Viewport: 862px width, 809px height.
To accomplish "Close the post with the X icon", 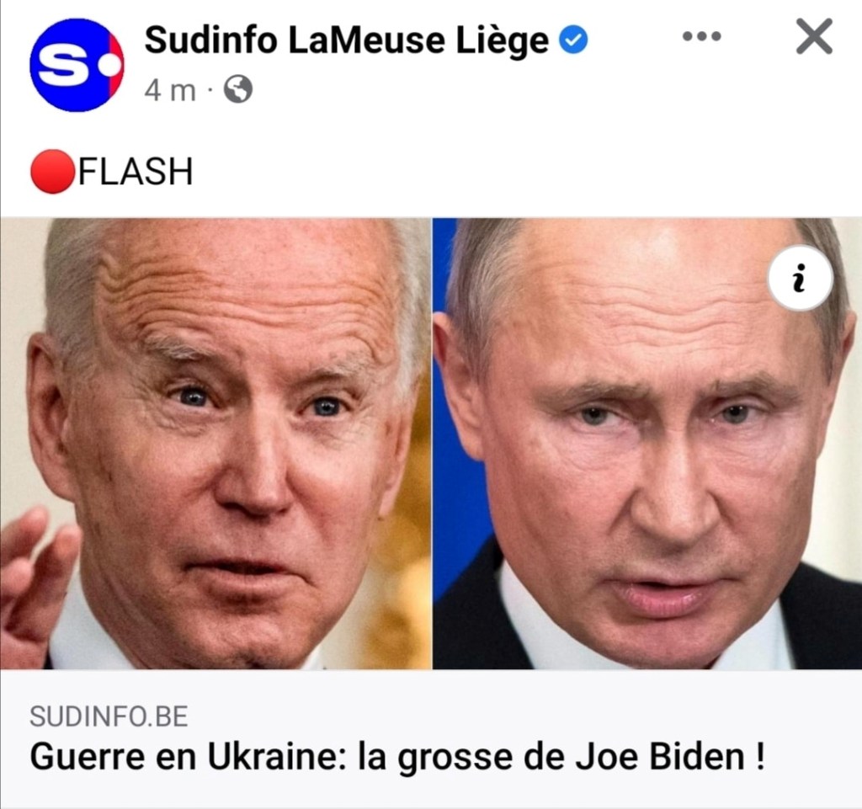I will pyautogui.click(x=814, y=36).
